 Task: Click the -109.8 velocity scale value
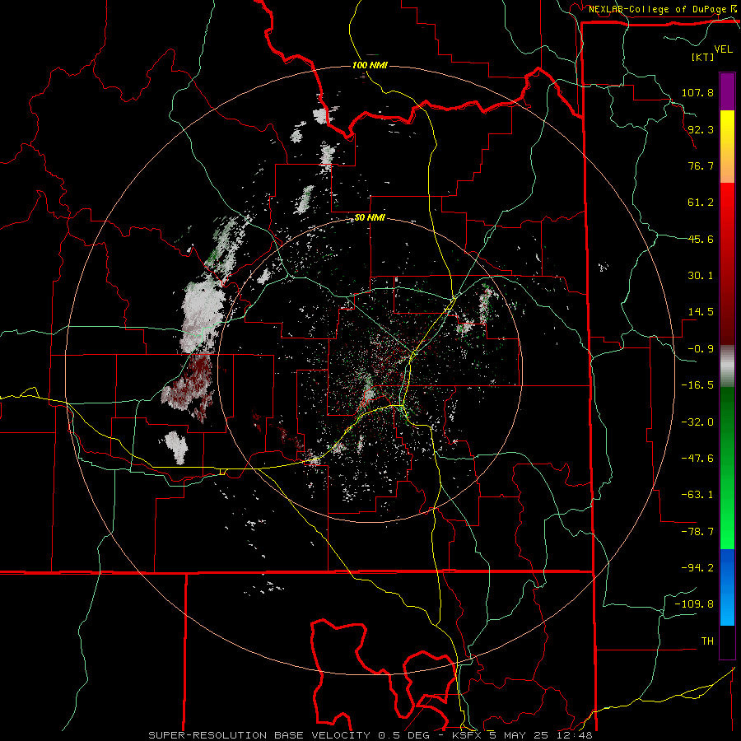pyautogui.click(x=694, y=604)
